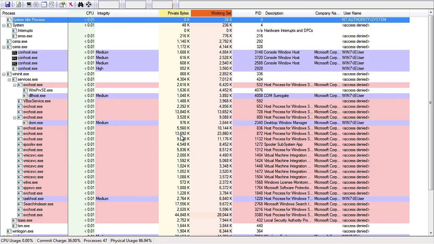The image size is (434, 244).
Task: Click the Save toolbar icon
Action: 7,4
